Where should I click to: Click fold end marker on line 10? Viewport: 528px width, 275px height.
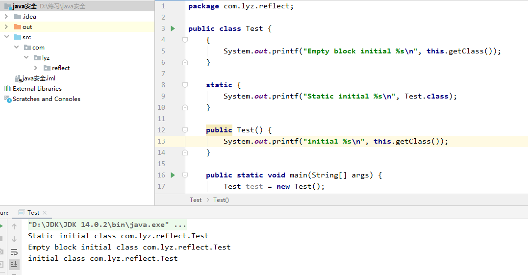[185, 107]
